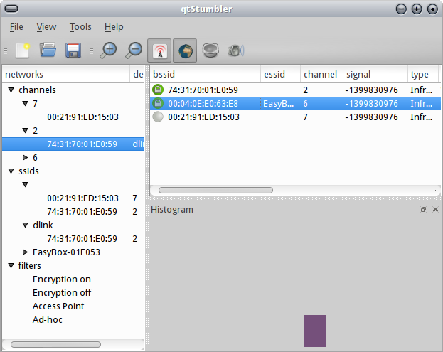This screenshot has height=352, width=443.
Task: Sort by the type column header
Action: pyautogui.click(x=423, y=74)
